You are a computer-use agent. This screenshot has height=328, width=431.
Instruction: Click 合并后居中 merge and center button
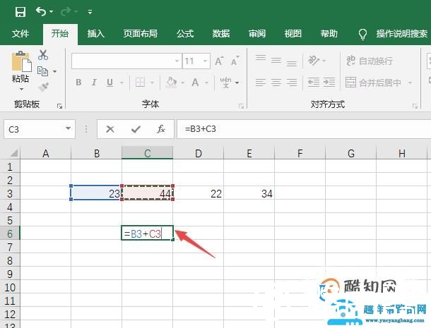[374, 83]
